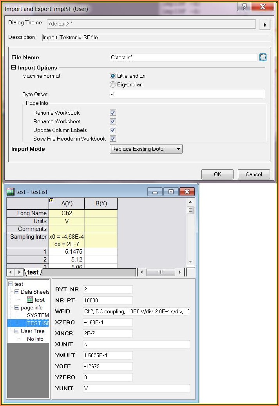Click the worksheet horizontal scrollbar
Image resolution: width=279 pixels, height=406 pixels.
[x=161, y=272]
